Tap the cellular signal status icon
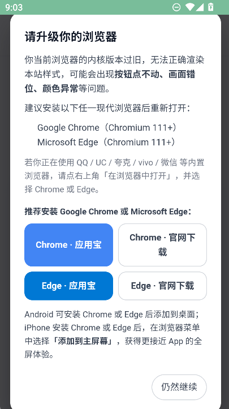This screenshot has width=229, height=409. coord(200,7)
